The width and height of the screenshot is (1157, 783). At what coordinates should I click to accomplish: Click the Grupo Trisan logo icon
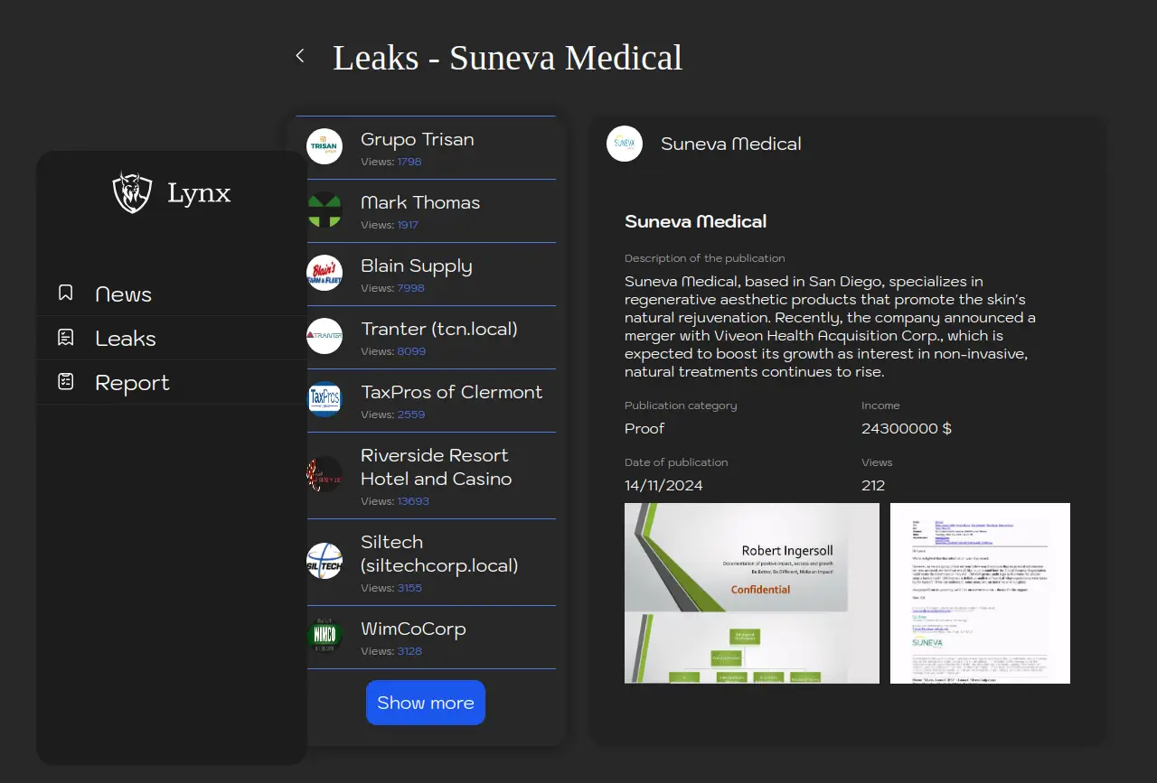click(324, 146)
